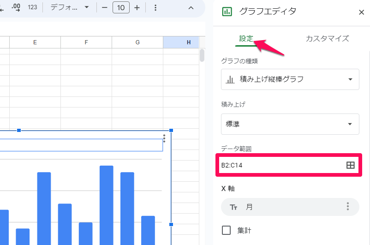Collapse the toolbar with the up chevron
370x245 pixels.
tap(191, 8)
